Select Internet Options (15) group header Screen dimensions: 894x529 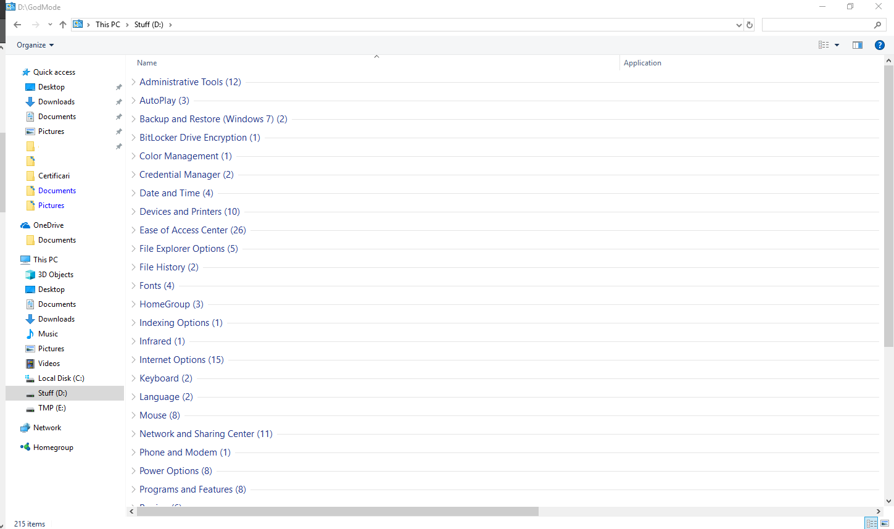coord(181,360)
